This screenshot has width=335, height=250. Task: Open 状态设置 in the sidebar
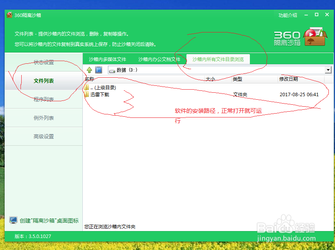click(44, 62)
